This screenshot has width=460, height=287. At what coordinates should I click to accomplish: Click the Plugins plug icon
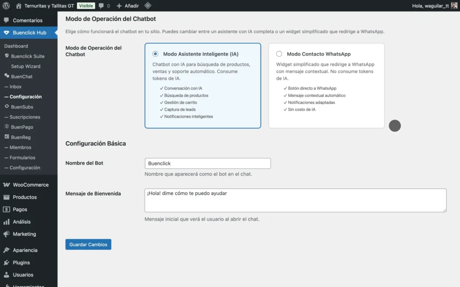click(6, 263)
